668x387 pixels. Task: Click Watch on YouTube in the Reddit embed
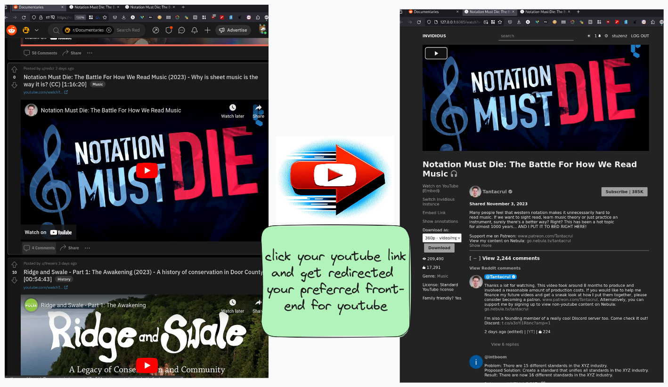tap(48, 232)
